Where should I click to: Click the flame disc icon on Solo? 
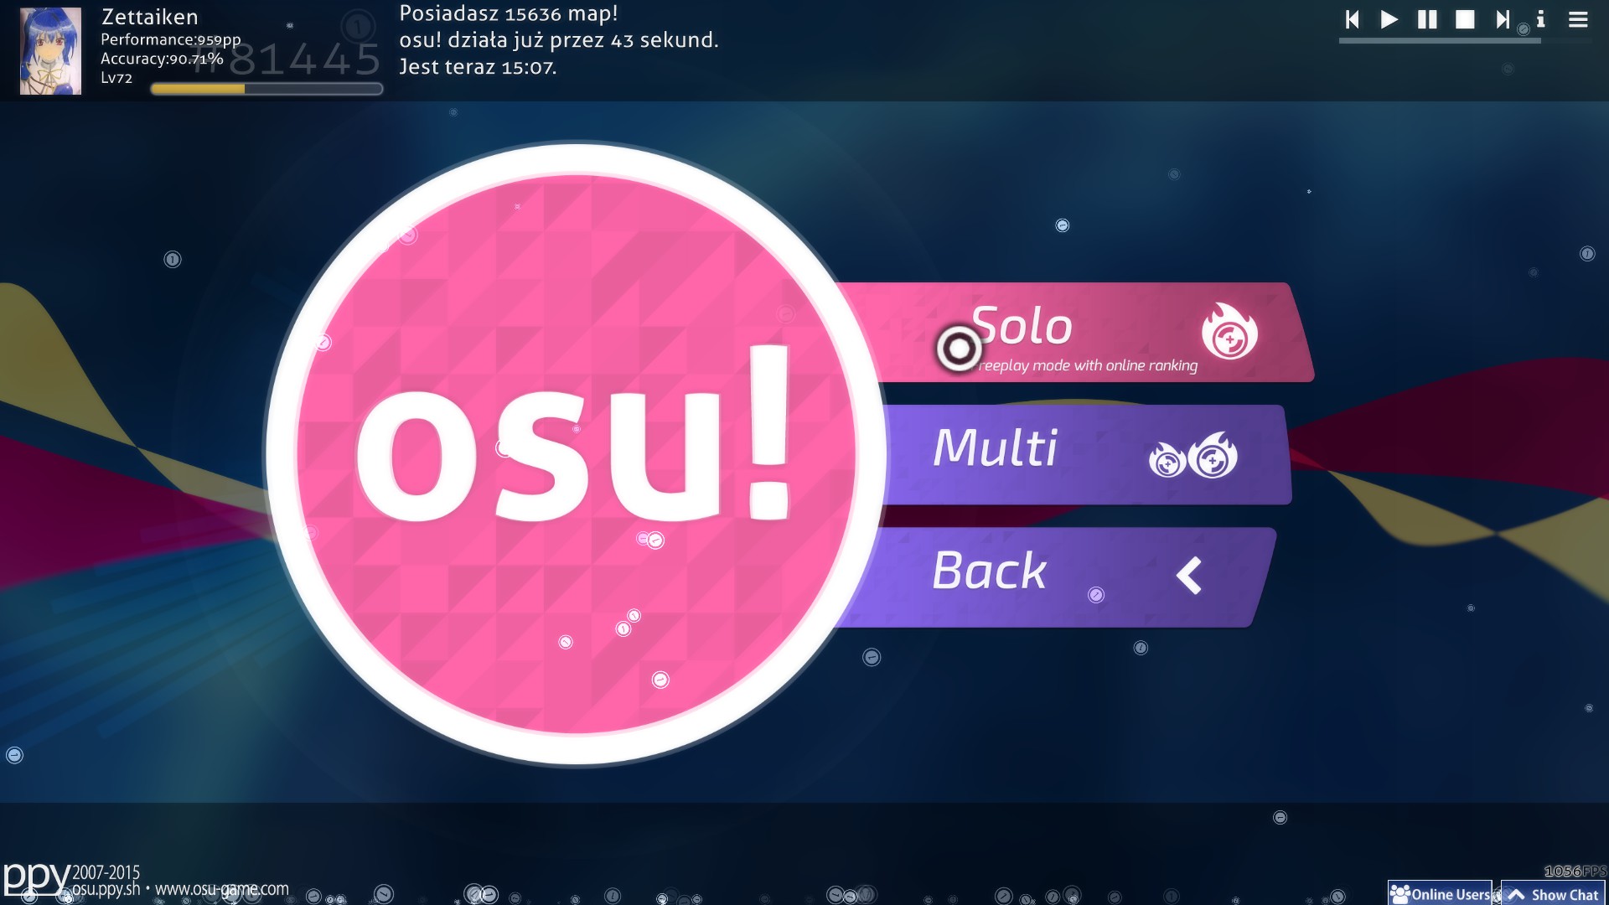click(x=1229, y=332)
